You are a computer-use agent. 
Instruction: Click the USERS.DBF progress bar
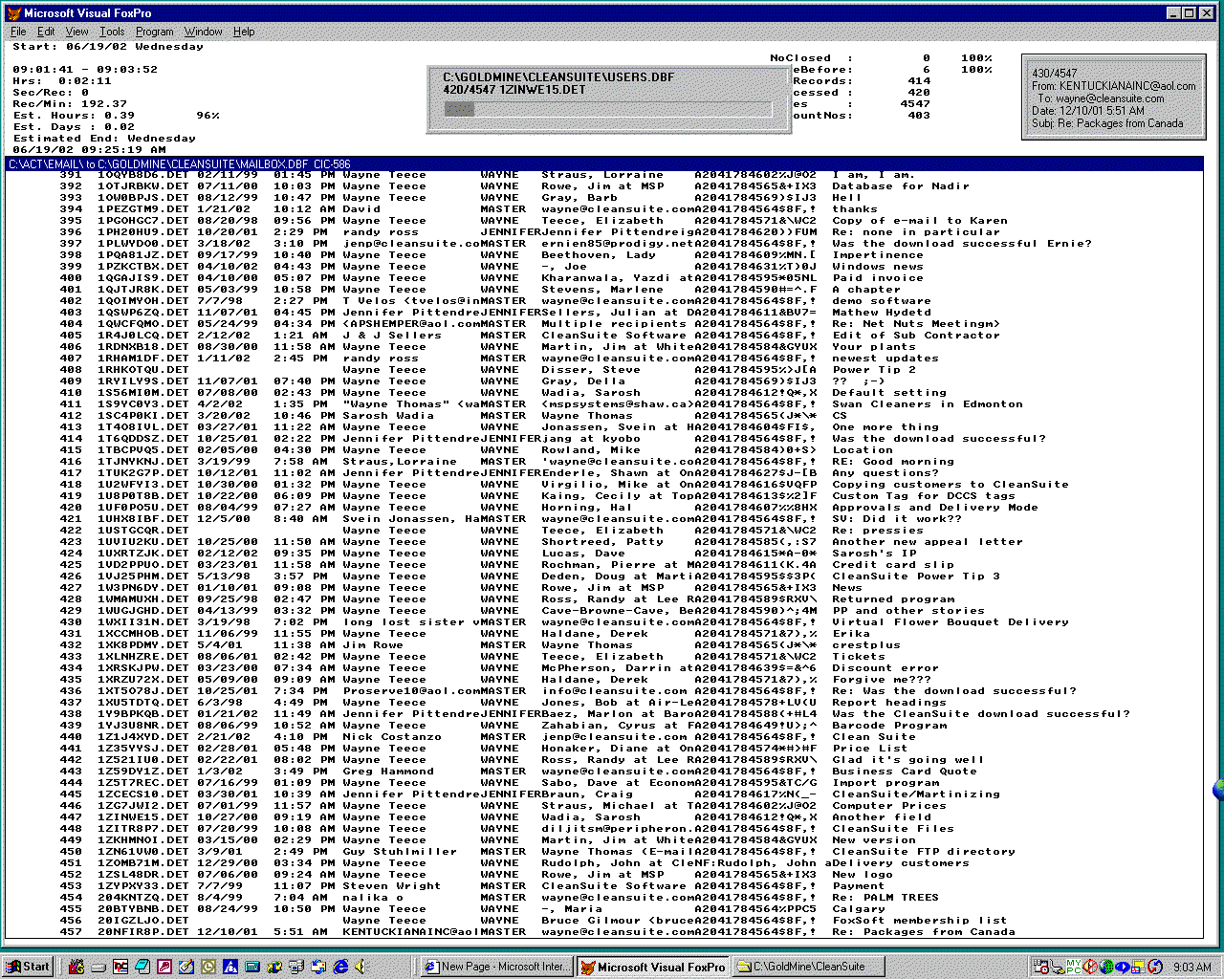608,110
